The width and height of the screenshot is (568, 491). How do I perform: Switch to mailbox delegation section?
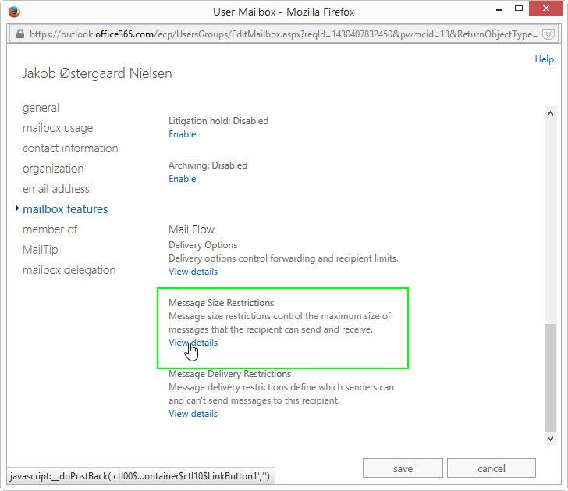tap(69, 270)
